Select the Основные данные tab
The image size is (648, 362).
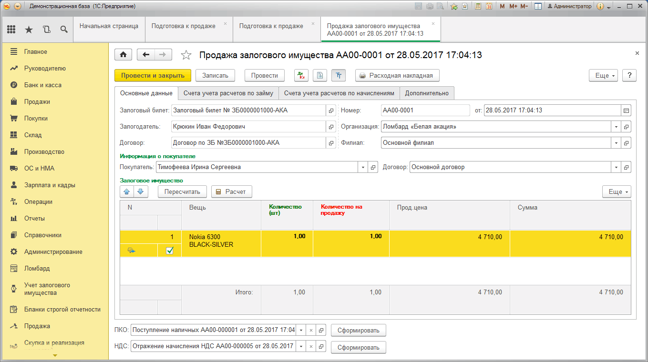pos(146,93)
